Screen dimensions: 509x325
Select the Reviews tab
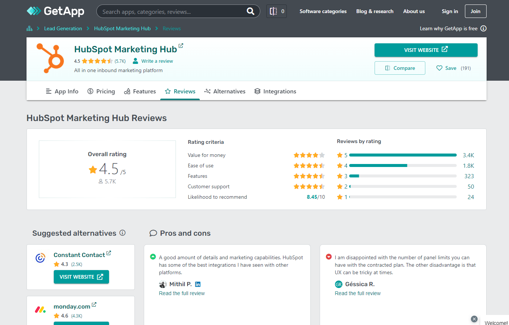(180, 91)
